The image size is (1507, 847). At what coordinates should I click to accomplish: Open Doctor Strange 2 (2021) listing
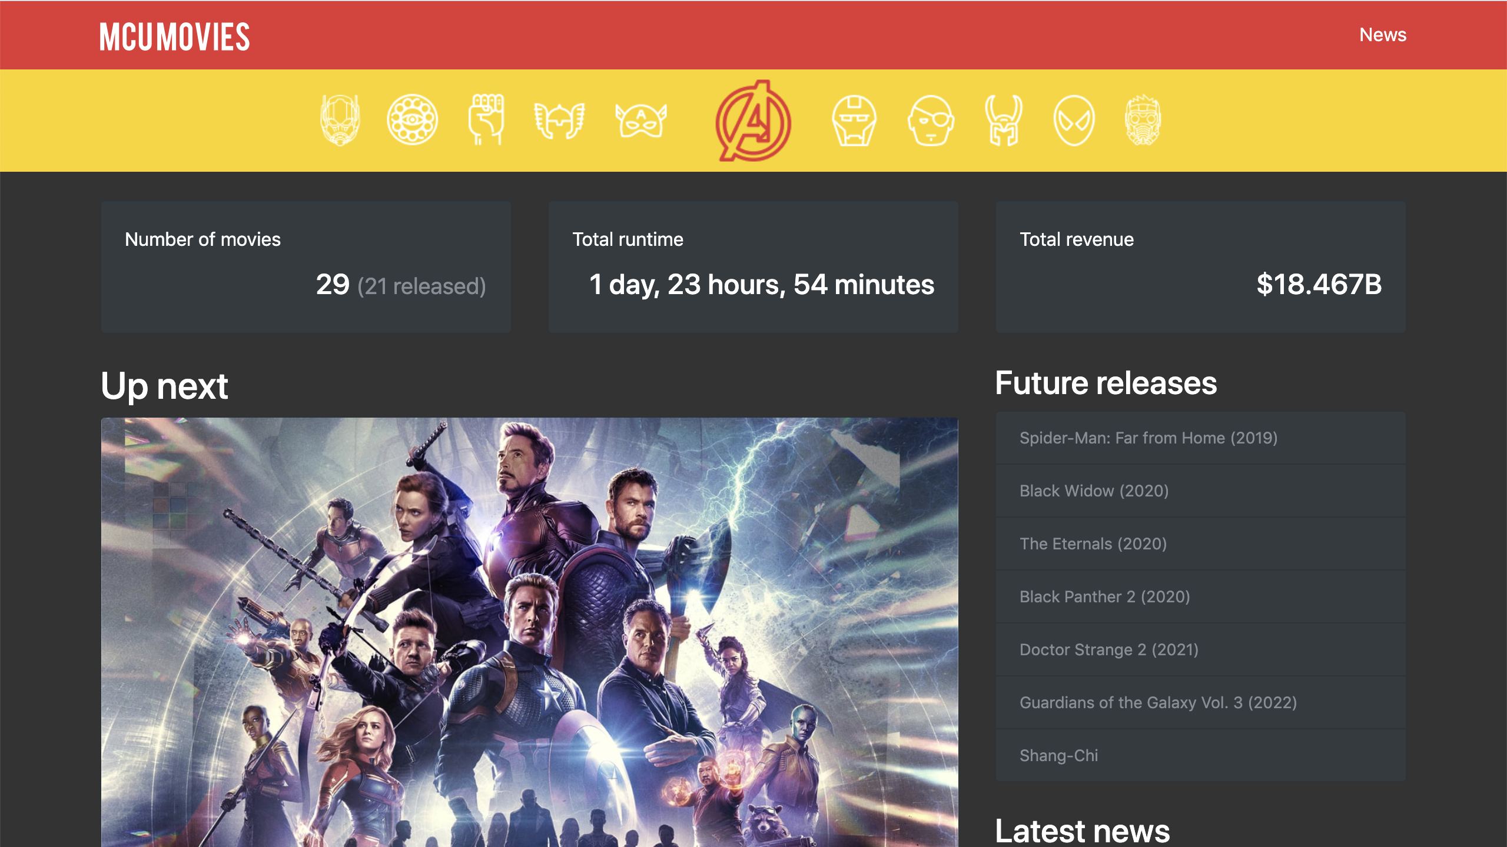pos(1105,649)
